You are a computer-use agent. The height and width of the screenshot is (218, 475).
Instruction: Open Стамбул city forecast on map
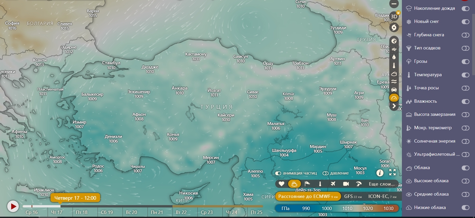pyautogui.click(x=111, y=65)
